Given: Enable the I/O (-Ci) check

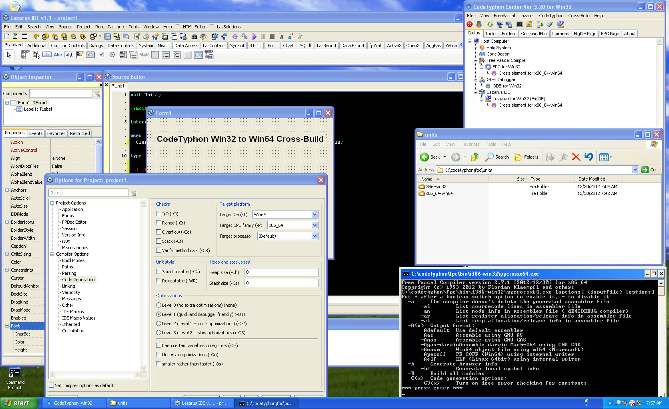Looking at the screenshot, I should coord(158,214).
